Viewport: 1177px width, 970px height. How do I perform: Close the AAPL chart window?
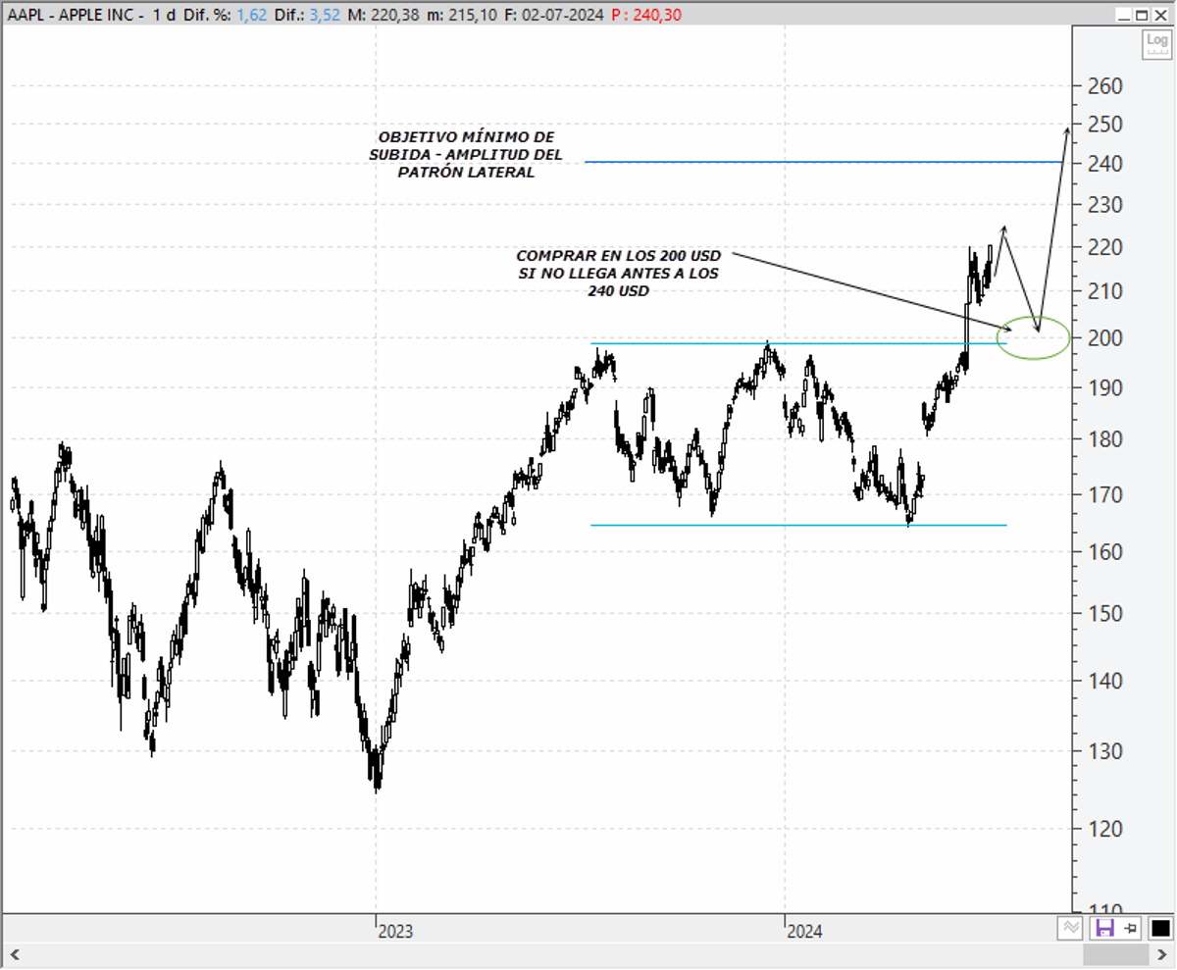coord(1158,15)
